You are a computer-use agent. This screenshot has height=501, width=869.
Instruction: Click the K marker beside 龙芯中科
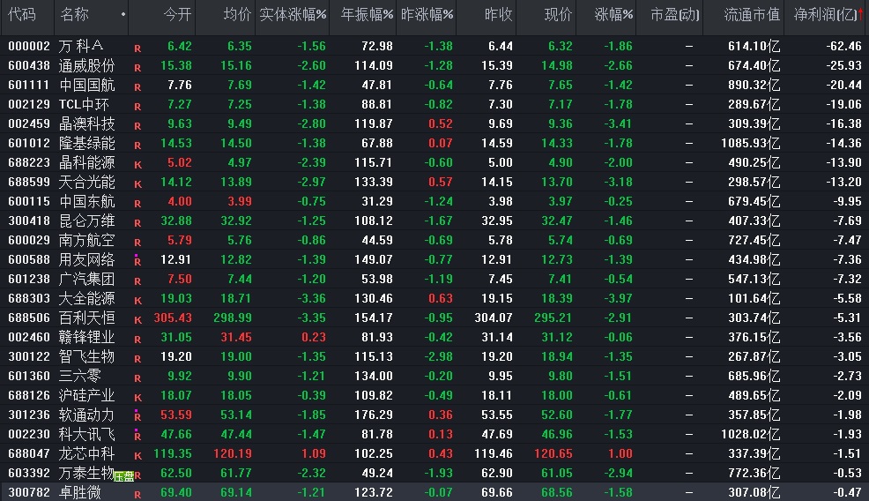[137, 457]
